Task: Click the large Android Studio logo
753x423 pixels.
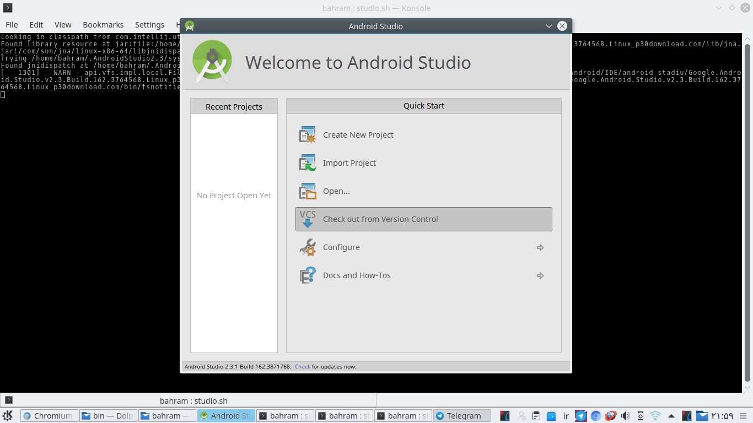Action: (212, 62)
